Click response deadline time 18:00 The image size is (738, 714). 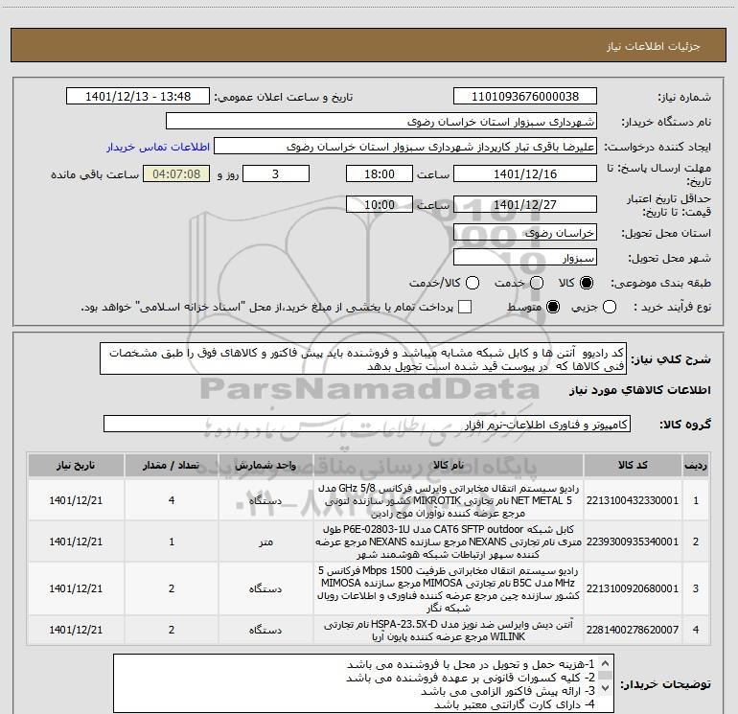380,174
